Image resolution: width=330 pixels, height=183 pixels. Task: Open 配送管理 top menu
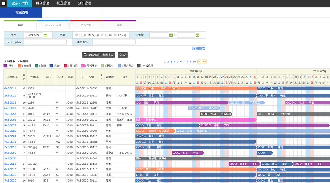[x=63, y=4]
